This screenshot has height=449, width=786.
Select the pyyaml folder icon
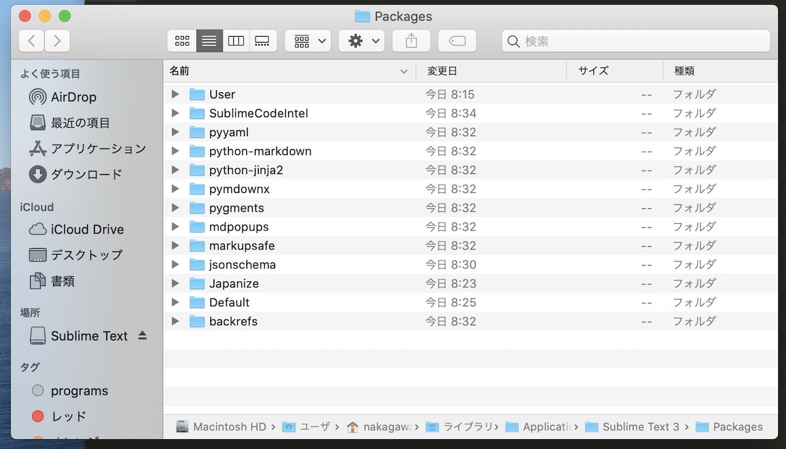pyautogui.click(x=197, y=132)
